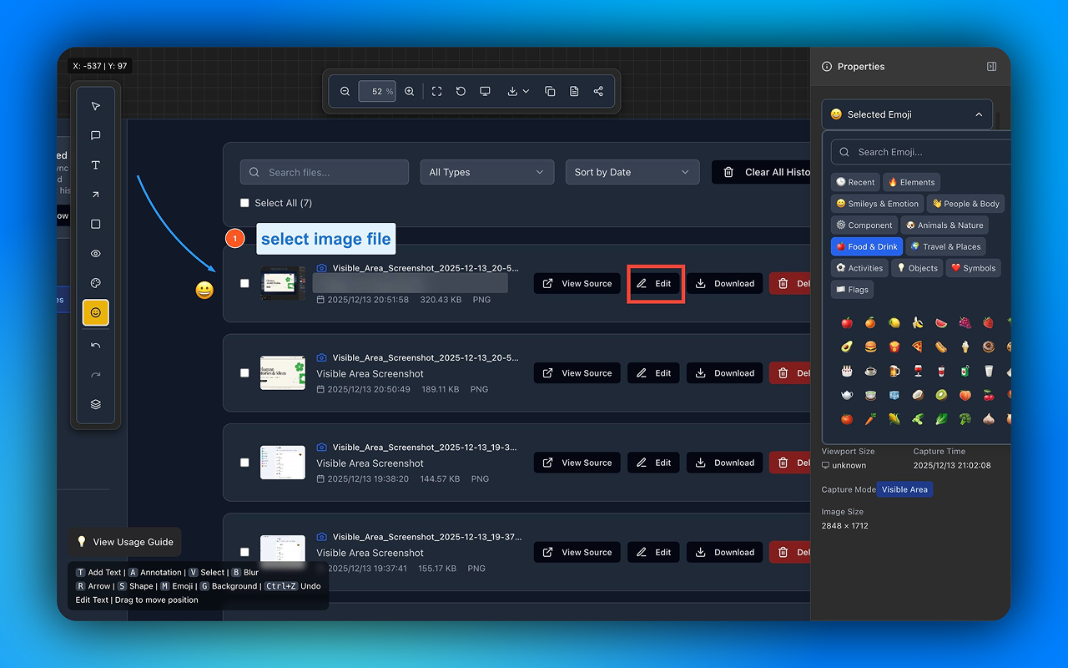1068x668 pixels.
Task: Check the box for the 19:37:41 screenshot row
Action: point(244,552)
